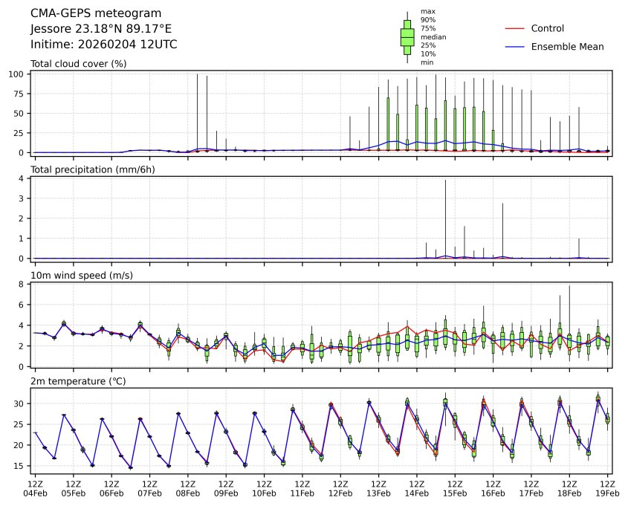Click the green box-plot legend icon
The height and width of the screenshot is (506, 628).
pyautogui.click(x=407, y=36)
